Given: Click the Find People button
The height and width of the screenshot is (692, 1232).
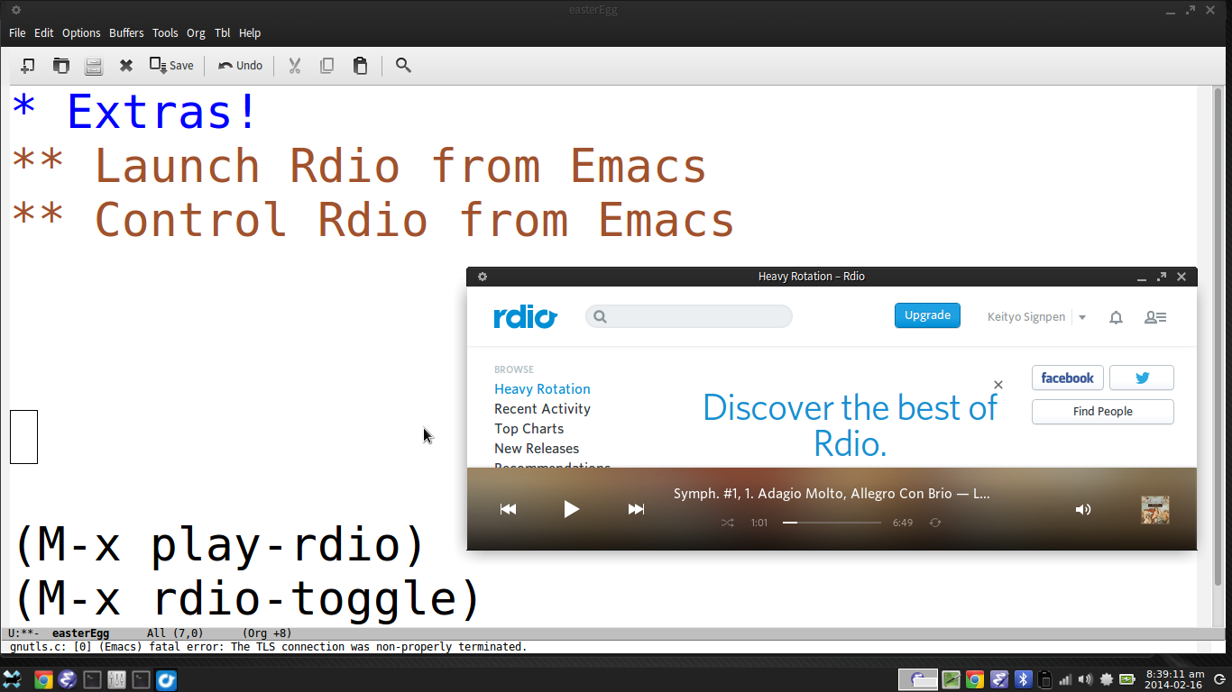Looking at the screenshot, I should pyautogui.click(x=1103, y=412).
